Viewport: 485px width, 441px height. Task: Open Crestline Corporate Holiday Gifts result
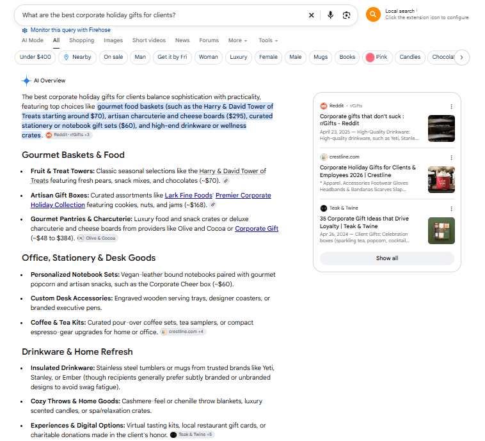[x=368, y=171]
